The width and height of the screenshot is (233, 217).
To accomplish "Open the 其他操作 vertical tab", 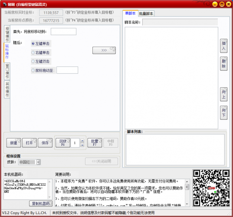I will pyautogui.click(x=7, y=89).
